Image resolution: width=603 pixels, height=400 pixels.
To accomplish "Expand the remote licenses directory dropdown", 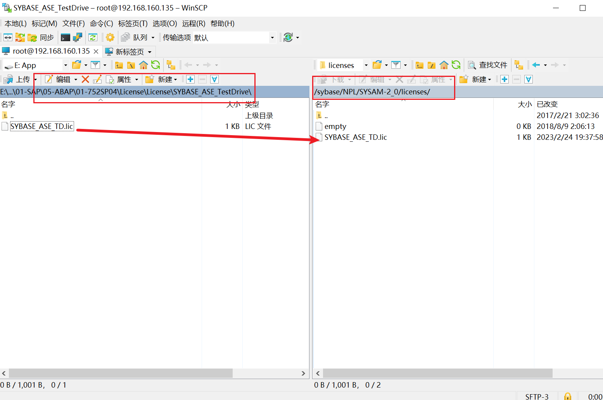I will tap(366, 65).
